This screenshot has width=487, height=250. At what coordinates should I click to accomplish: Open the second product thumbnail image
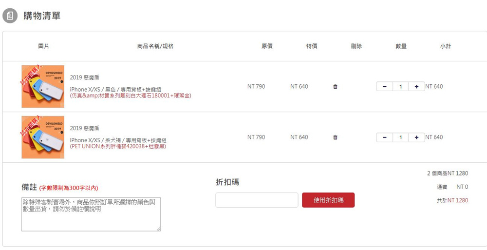tap(43, 137)
